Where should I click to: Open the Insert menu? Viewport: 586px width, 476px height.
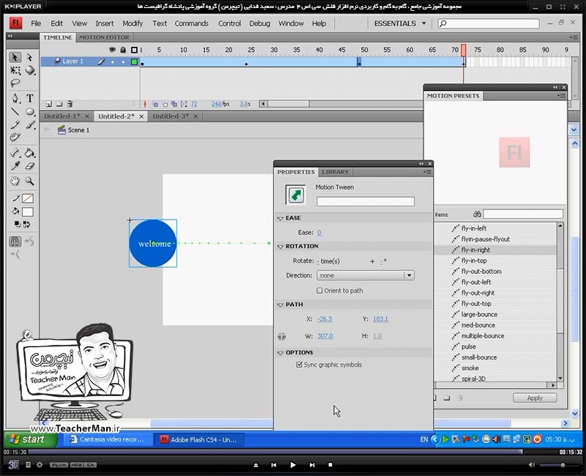(x=104, y=23)
